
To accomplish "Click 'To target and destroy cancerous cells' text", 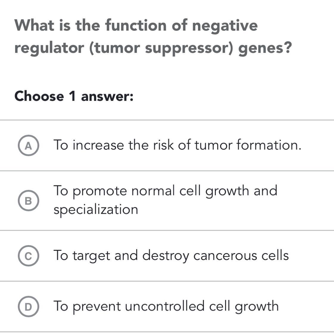I will [x=171, y=255].
